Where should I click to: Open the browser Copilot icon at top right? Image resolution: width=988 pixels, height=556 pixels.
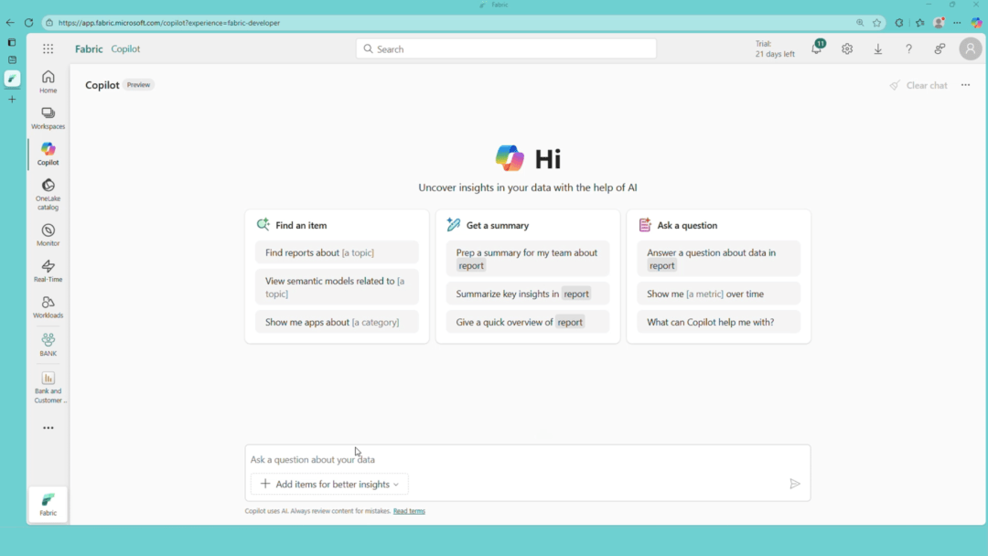(x=977, y=23)
